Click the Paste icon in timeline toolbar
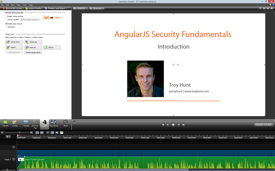Viewport: 275px width, 171px height. [x=62, y=133]
